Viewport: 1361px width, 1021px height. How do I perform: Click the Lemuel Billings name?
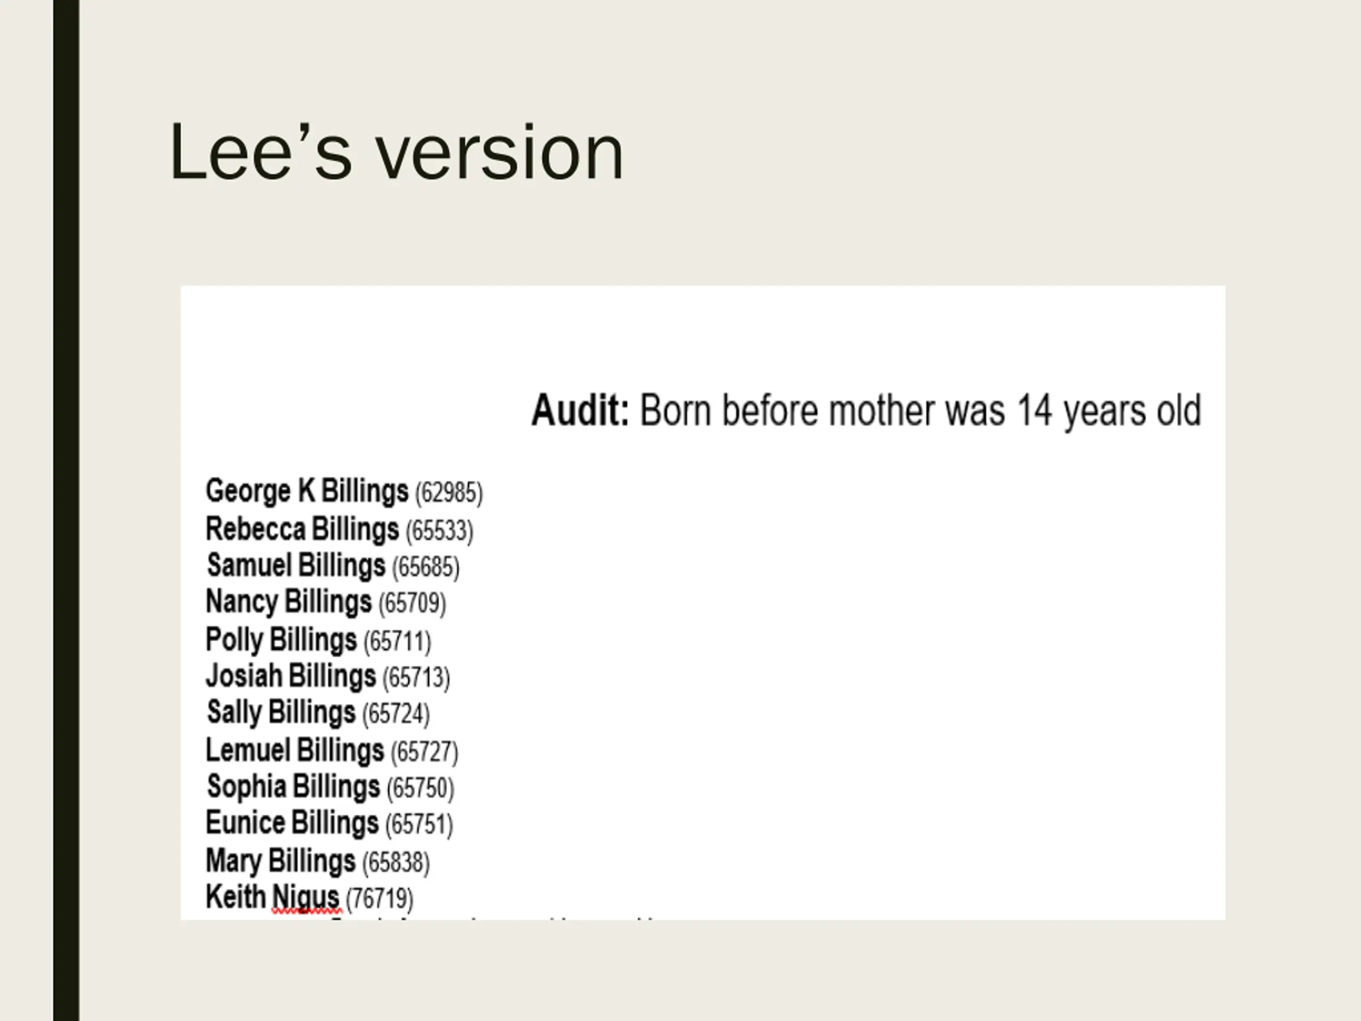295,750
